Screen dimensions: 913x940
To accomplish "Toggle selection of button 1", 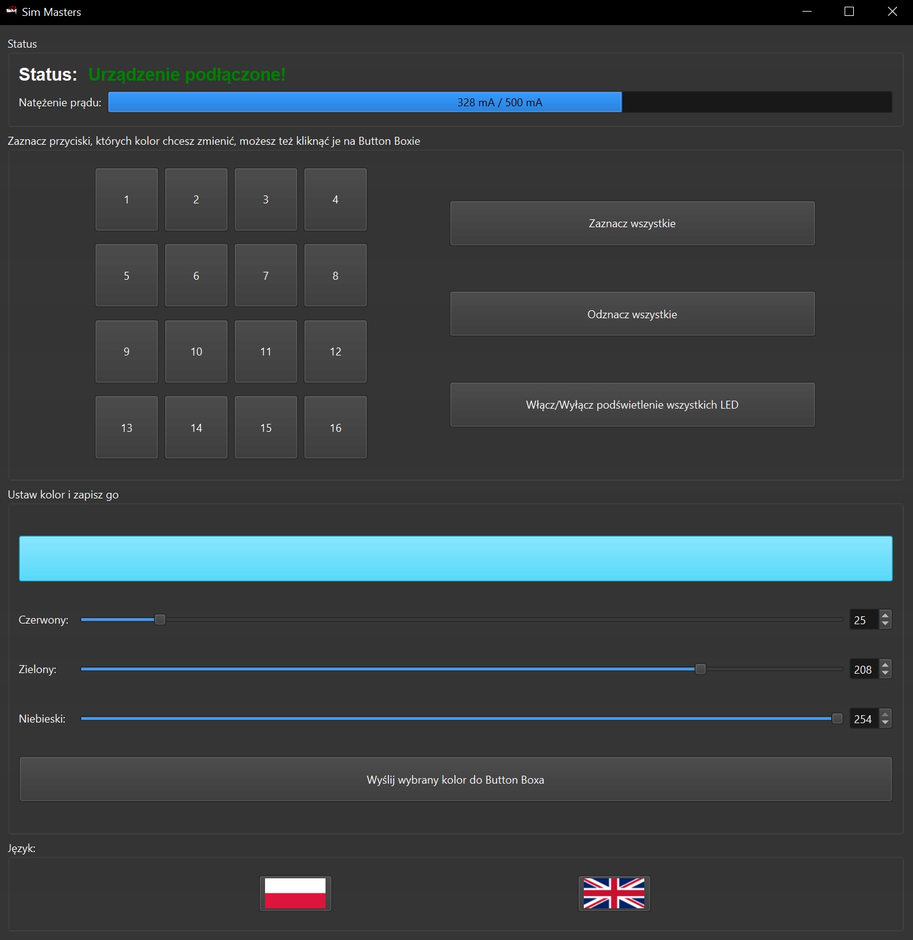I will 126,200.
